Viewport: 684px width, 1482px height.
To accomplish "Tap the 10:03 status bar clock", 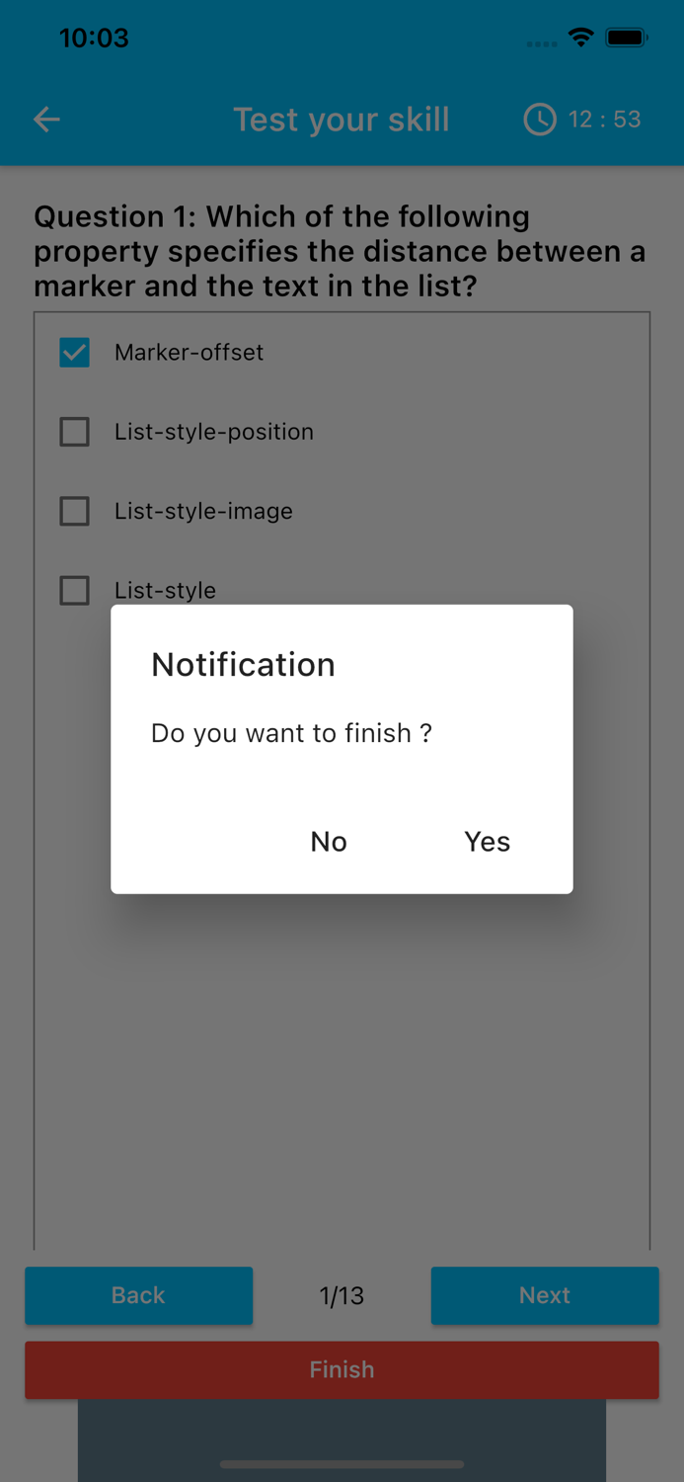I will (x=94, y=38).
